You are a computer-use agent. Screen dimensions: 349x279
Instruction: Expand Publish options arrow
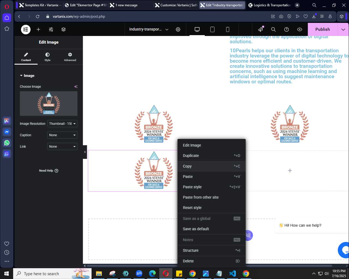(343, 29)
